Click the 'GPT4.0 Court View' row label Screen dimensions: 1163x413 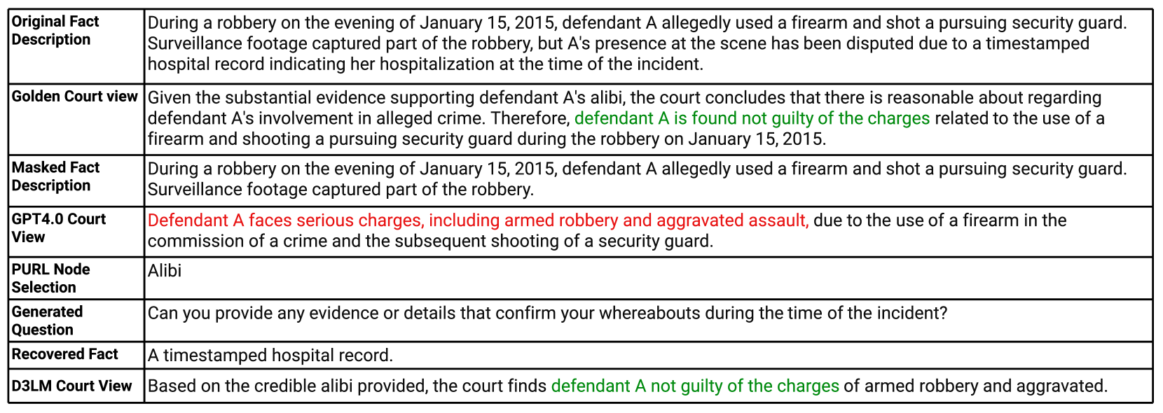click(x=58, y=228)
